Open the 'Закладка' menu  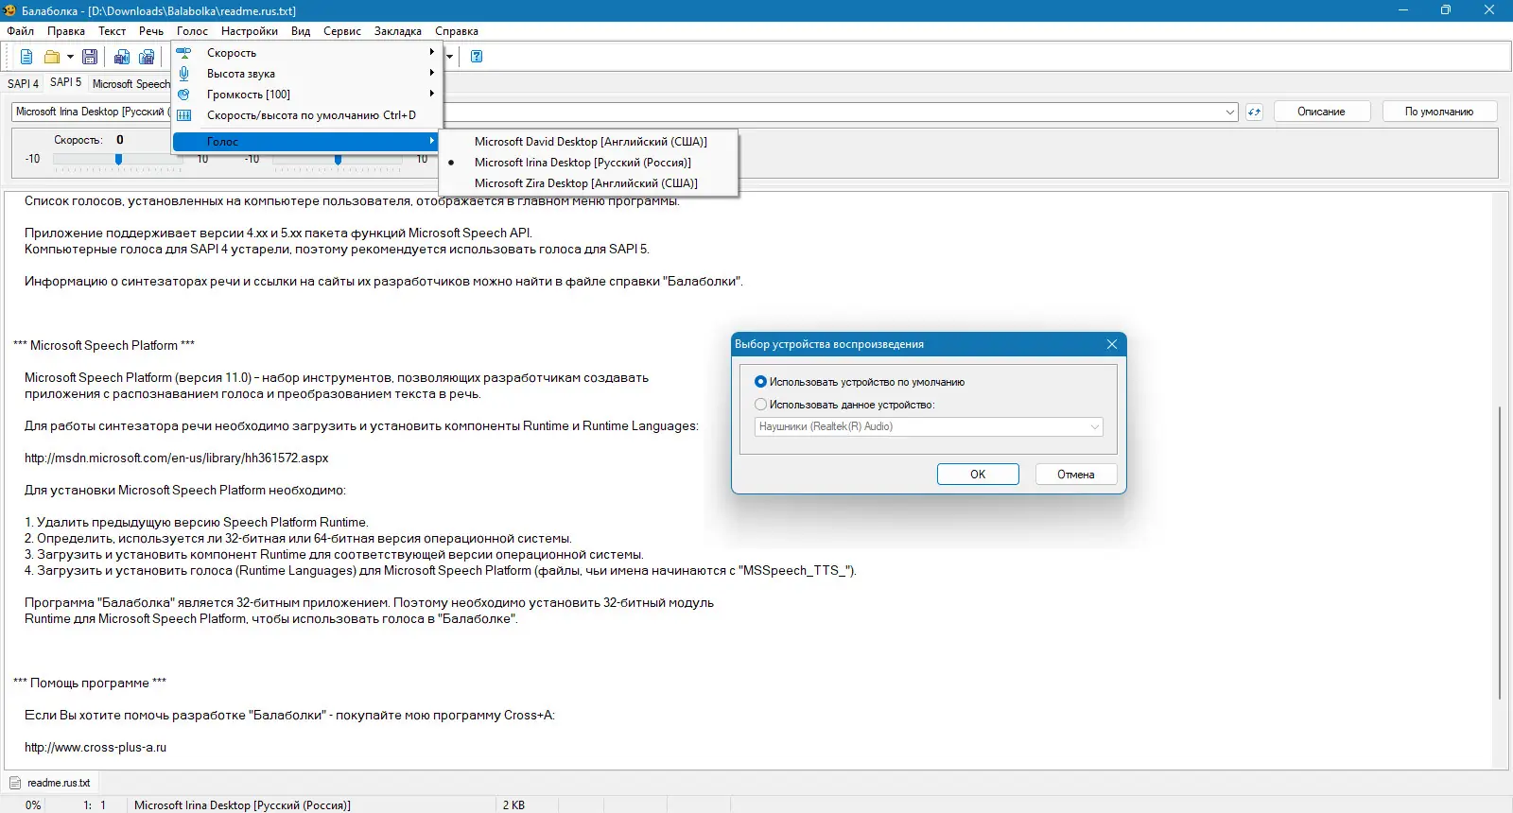[x=398, y=31]
